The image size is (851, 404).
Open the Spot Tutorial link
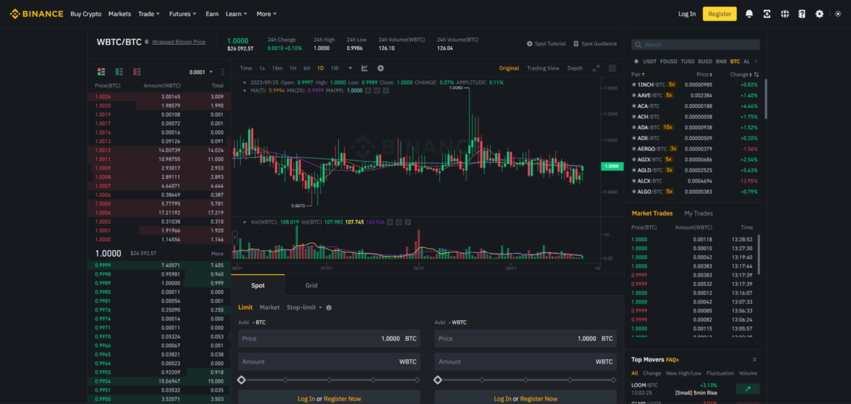[547, 44]
